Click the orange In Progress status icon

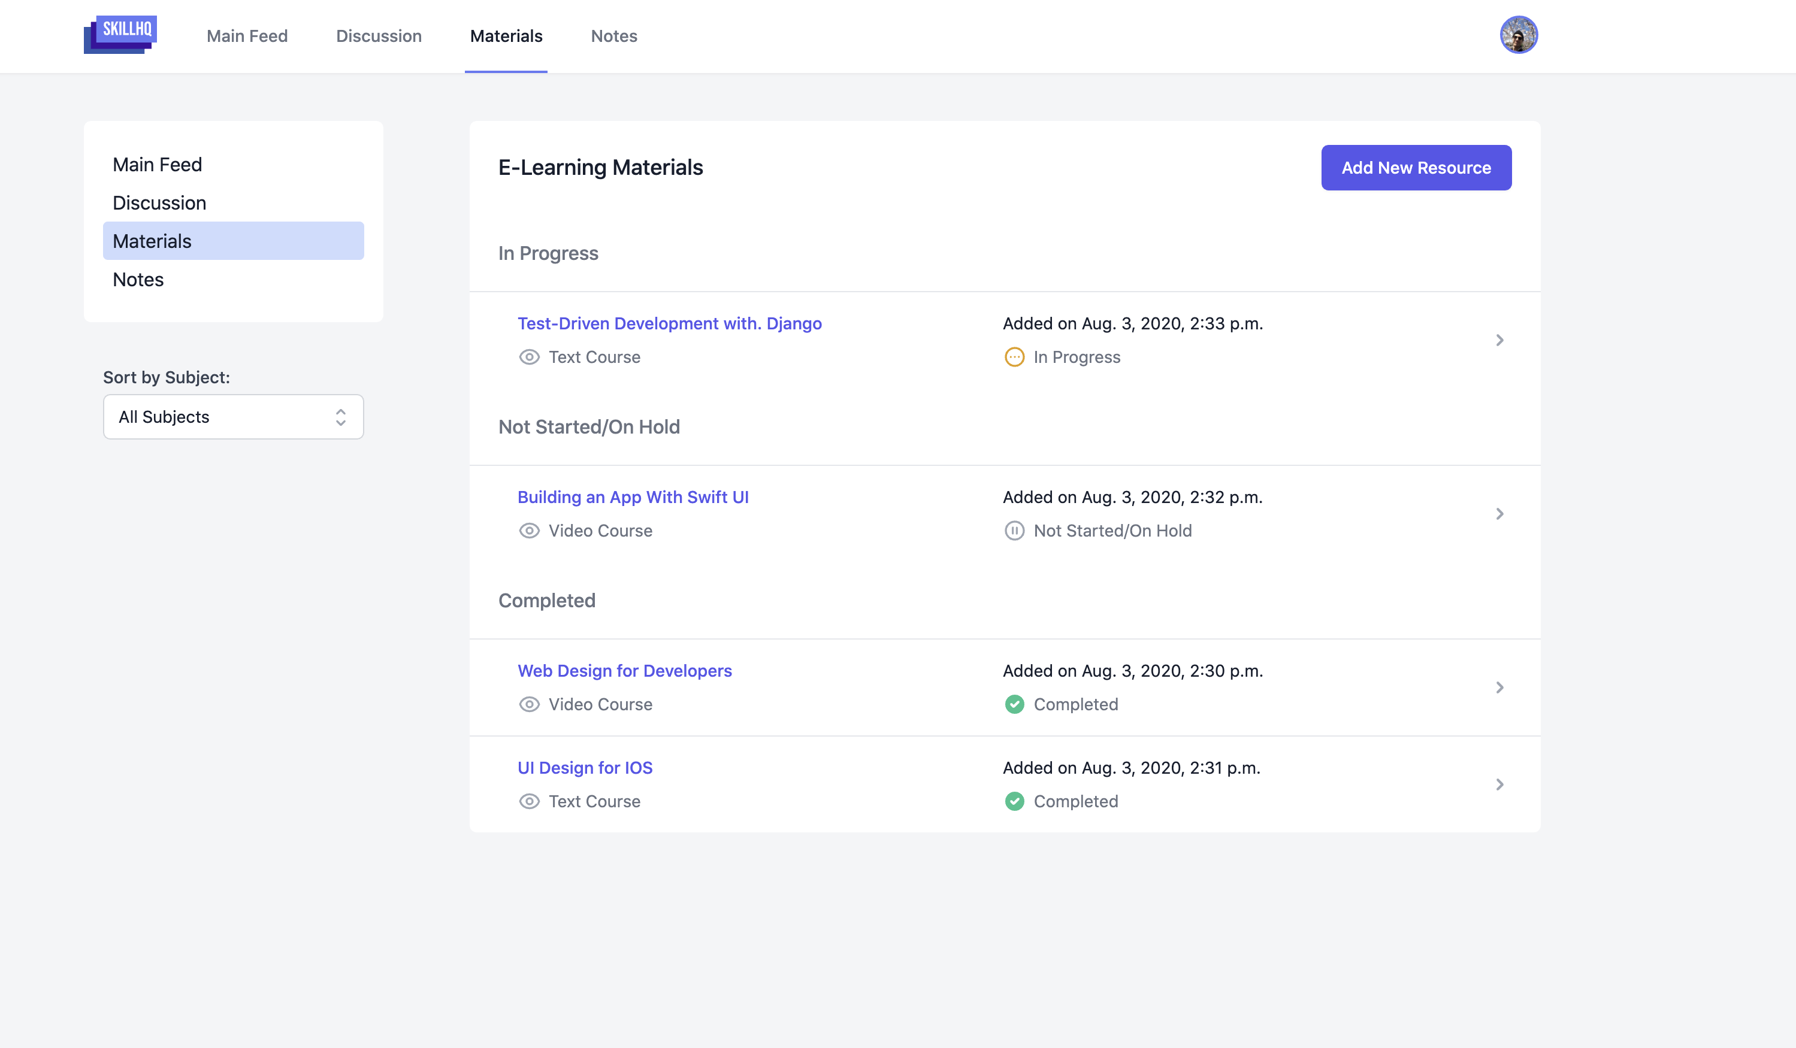tap(1014, 357)
